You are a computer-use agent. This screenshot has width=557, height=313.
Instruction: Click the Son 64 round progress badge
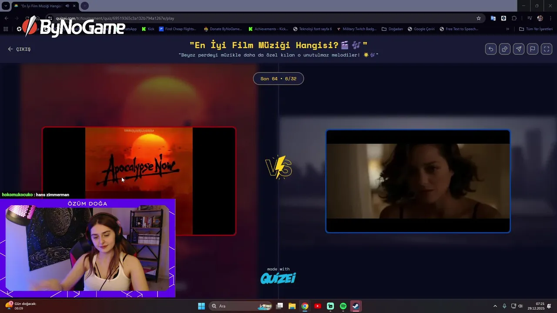coord(278,79)
